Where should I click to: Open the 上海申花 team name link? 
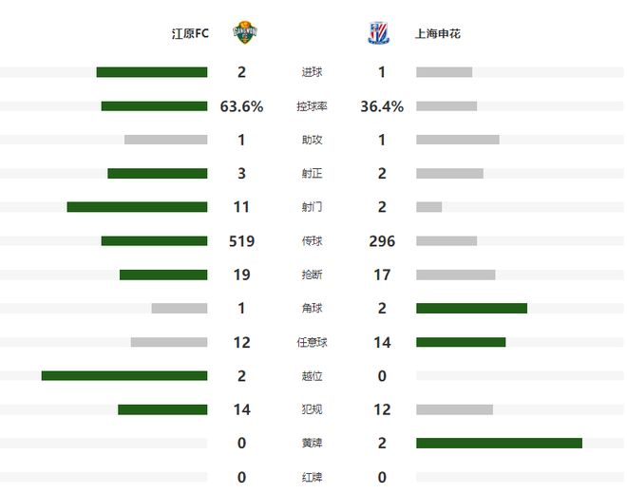438,34
